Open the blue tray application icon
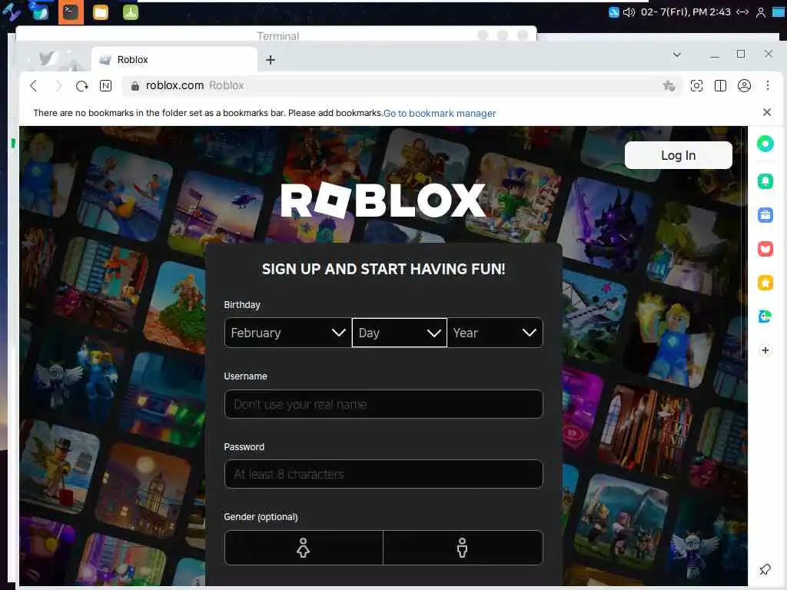787x590 pixels. point(613,12)
